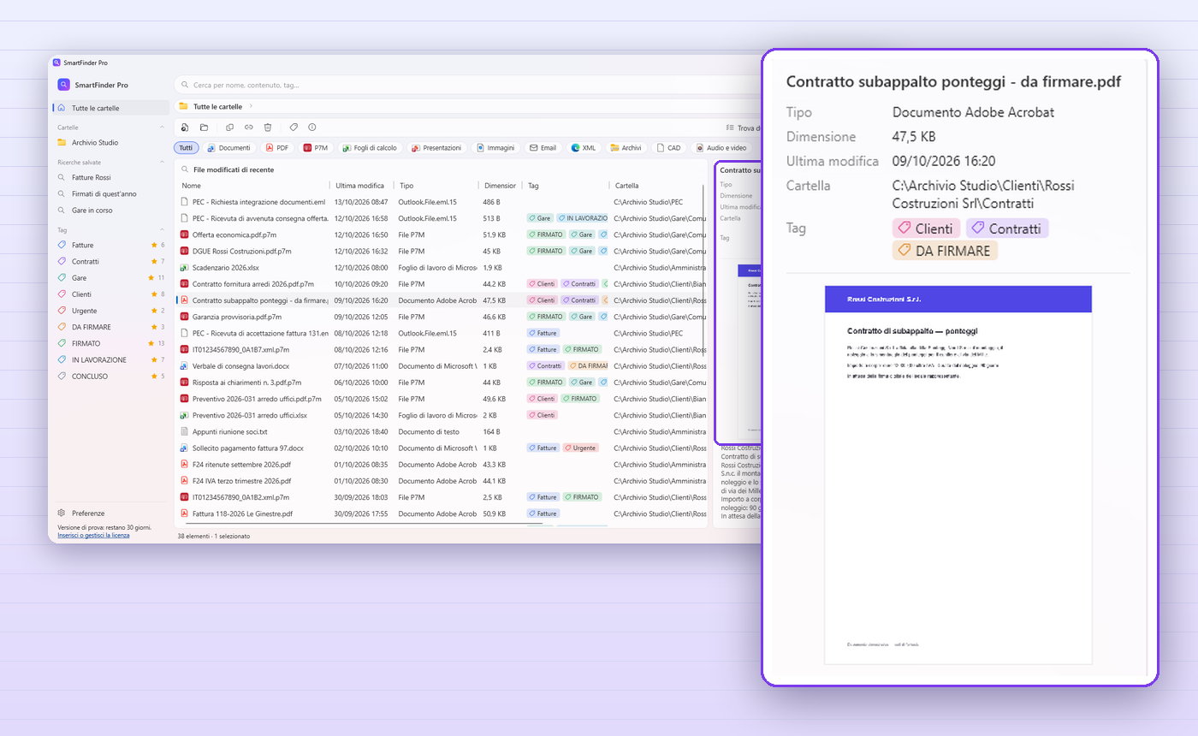The width and height of the screenshot is (1198, 736).
Task: Open the Inserisci o gestisci la licenza link
Action: (x=93, y=535)
